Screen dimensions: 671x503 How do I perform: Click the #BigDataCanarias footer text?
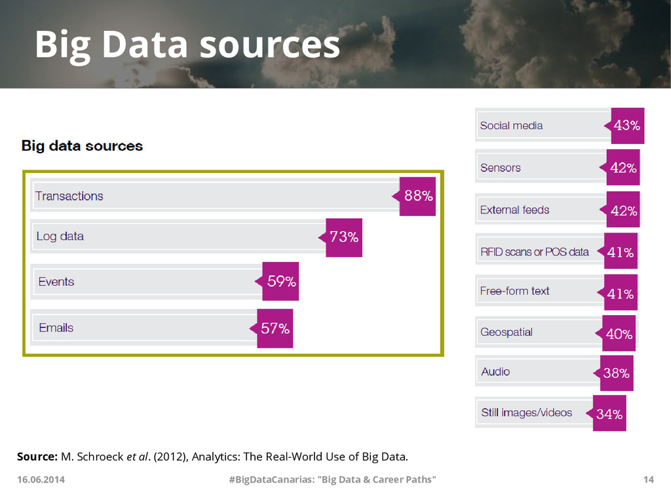click(x=332, y=479)
